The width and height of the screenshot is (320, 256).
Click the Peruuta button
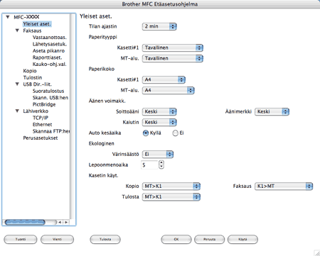click(x=209, y=239)
